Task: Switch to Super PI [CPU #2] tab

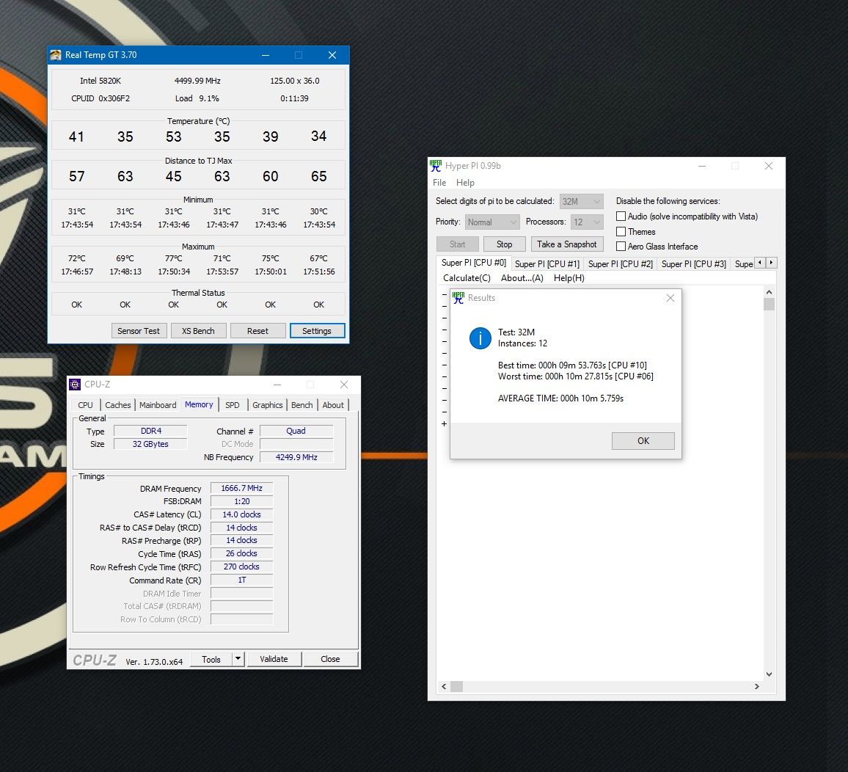Action: click(x=621, y=264)
